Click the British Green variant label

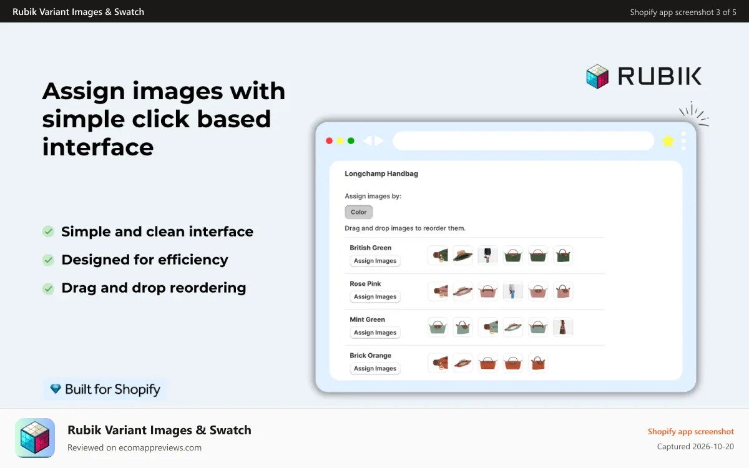click(371, 248)
